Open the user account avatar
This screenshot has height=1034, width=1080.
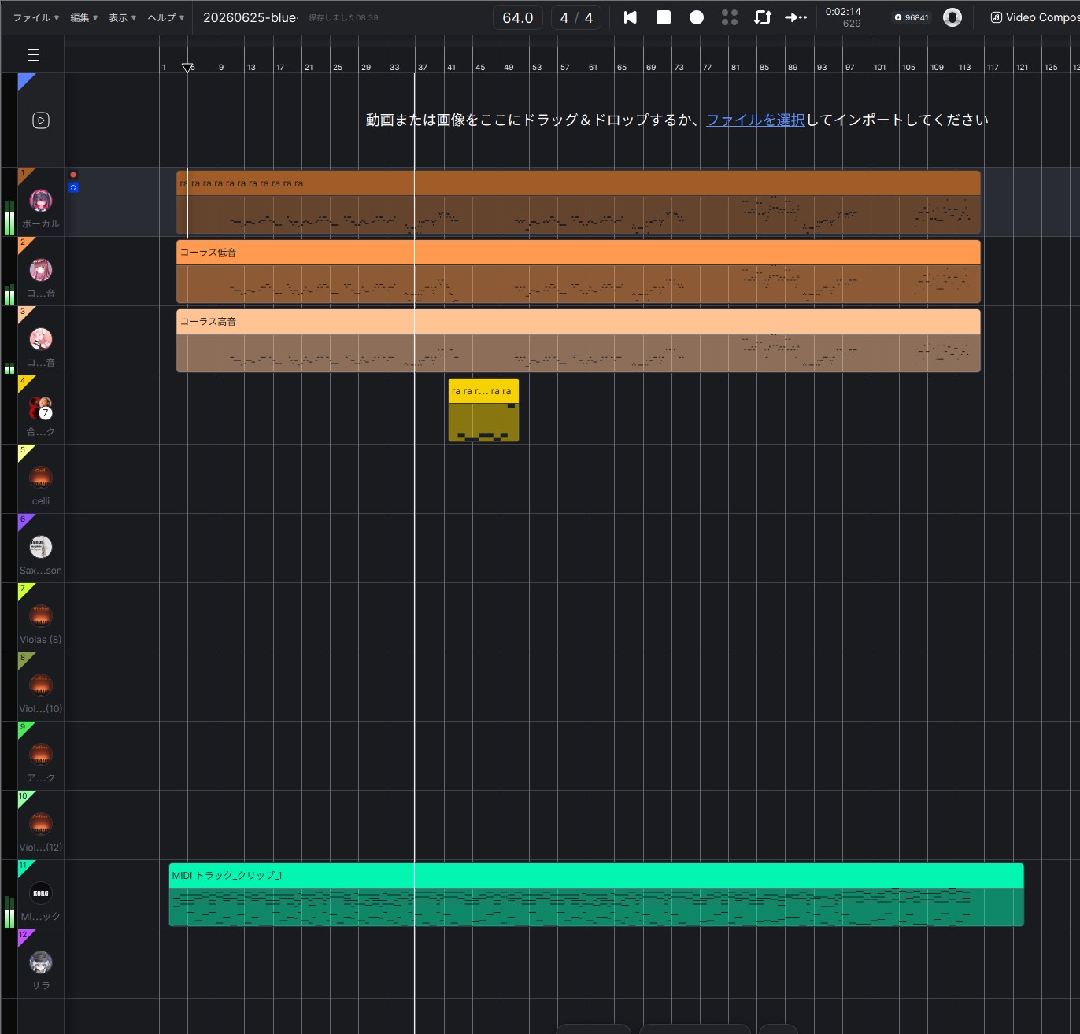952,17
